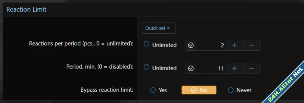The image size is (304, 103).
Task: Decrease Reactions per period with minus button
Action: 251,45
